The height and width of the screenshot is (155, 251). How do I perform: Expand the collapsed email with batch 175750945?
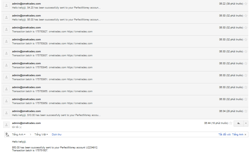(107, 65)
